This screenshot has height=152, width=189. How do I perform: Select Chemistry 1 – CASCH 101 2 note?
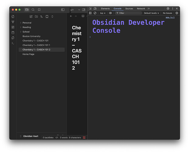coord(42,50)
